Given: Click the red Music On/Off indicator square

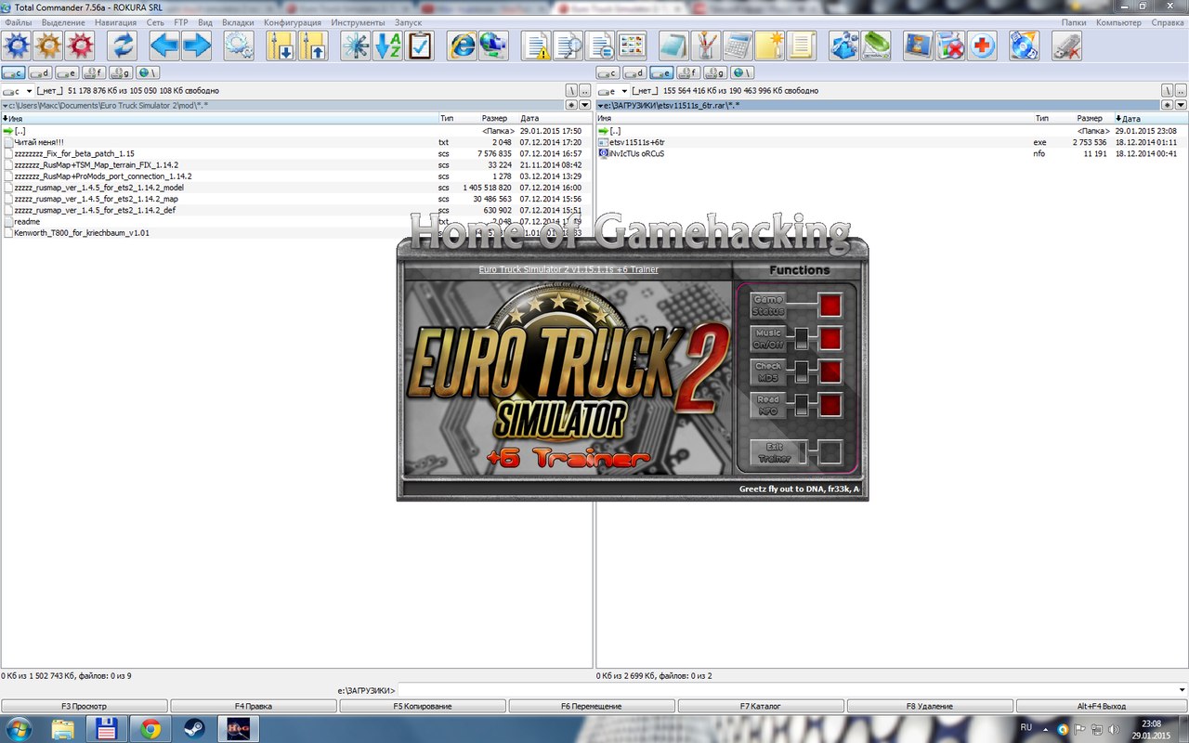Looking at the screenshot, I should point(830,339).
